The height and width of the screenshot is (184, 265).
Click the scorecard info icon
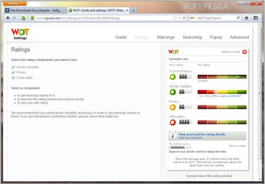click(172, 135)
